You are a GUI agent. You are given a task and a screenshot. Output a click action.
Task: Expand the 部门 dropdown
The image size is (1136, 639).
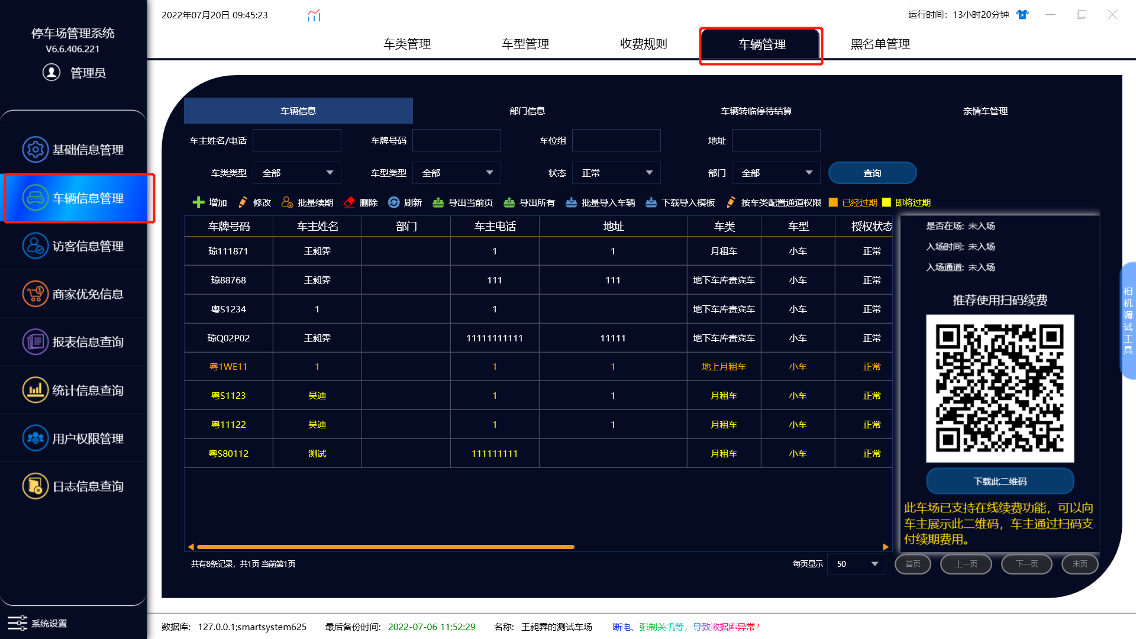[x=776, y=173]
